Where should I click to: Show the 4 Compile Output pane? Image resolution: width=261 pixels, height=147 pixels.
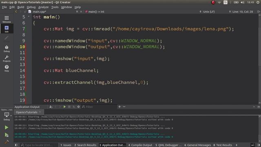pyautogui.click(x=140, y=145)
